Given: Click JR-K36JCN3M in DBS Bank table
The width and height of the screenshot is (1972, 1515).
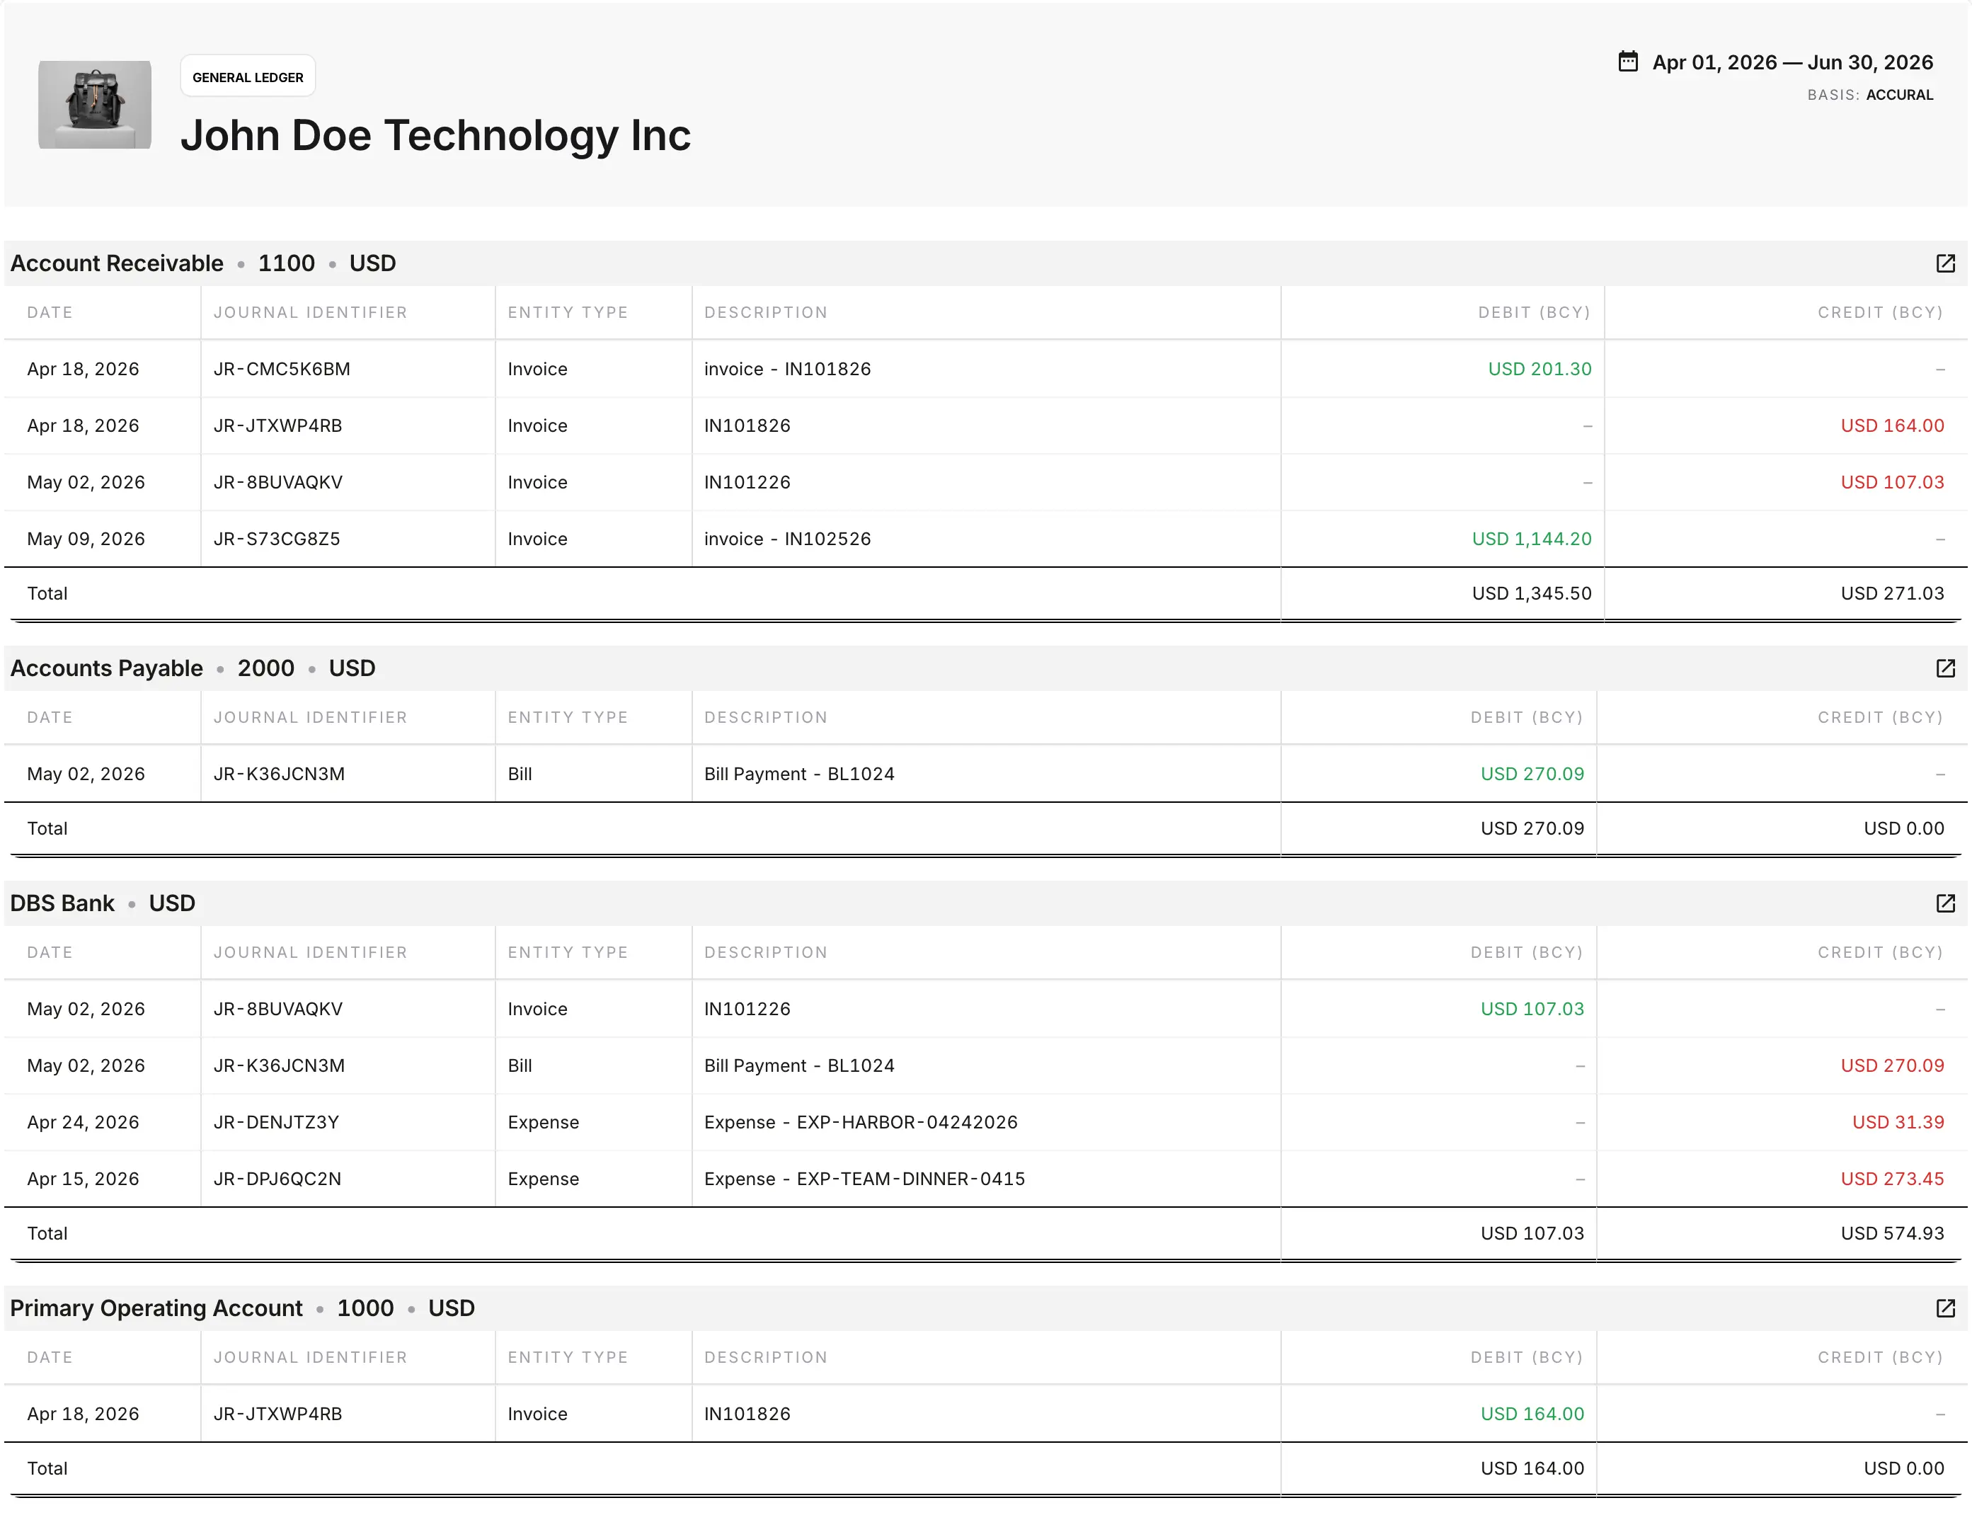Looking at the screenshot, I should pos(279,1066).
